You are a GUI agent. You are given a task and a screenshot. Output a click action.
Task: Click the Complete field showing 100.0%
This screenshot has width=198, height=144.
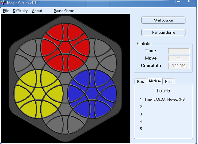pyautogui.click(x=179, y=66)
